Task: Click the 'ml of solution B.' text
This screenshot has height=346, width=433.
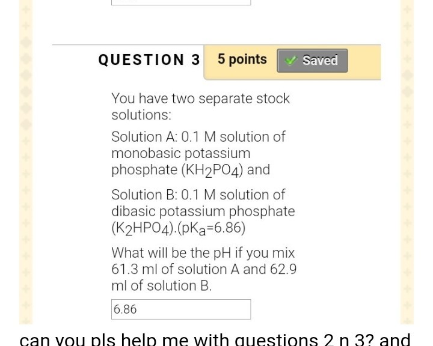Action: click(162, 286)
